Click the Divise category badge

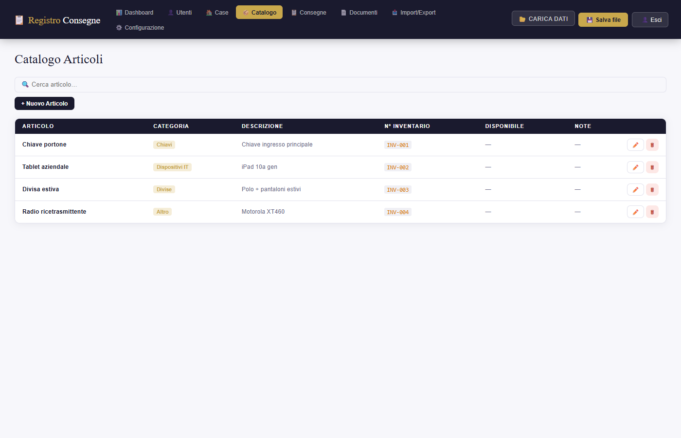tap(164, 189)
